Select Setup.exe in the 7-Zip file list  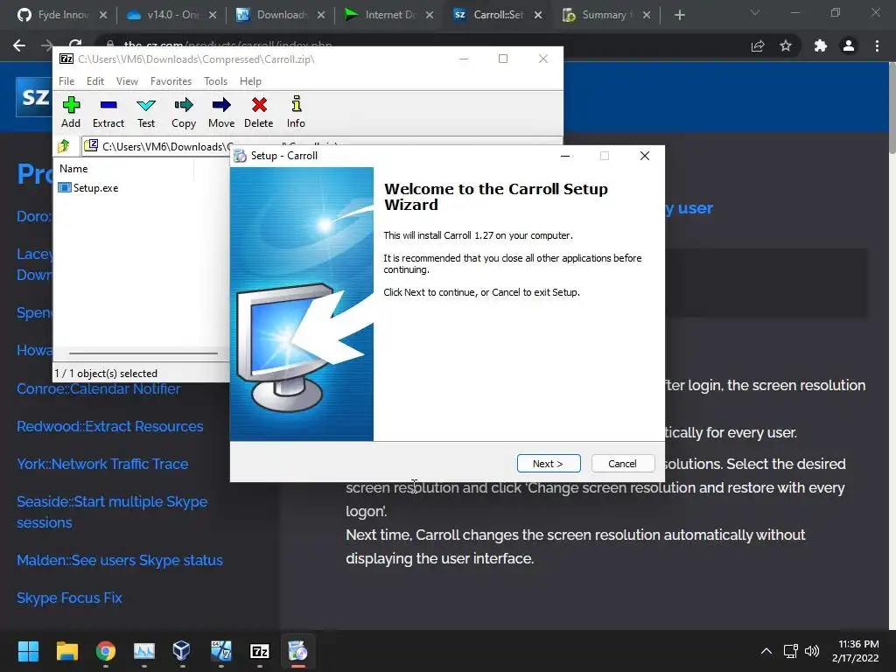88,188
